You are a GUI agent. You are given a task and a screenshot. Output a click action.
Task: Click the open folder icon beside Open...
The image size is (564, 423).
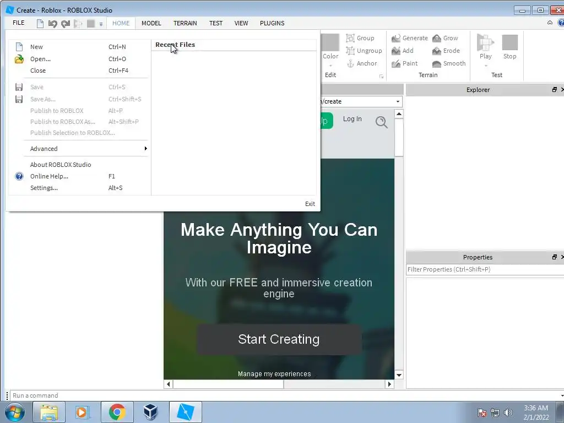tap(19, 59)
